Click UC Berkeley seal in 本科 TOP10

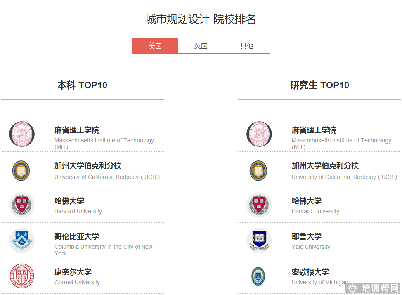[21, 171]
